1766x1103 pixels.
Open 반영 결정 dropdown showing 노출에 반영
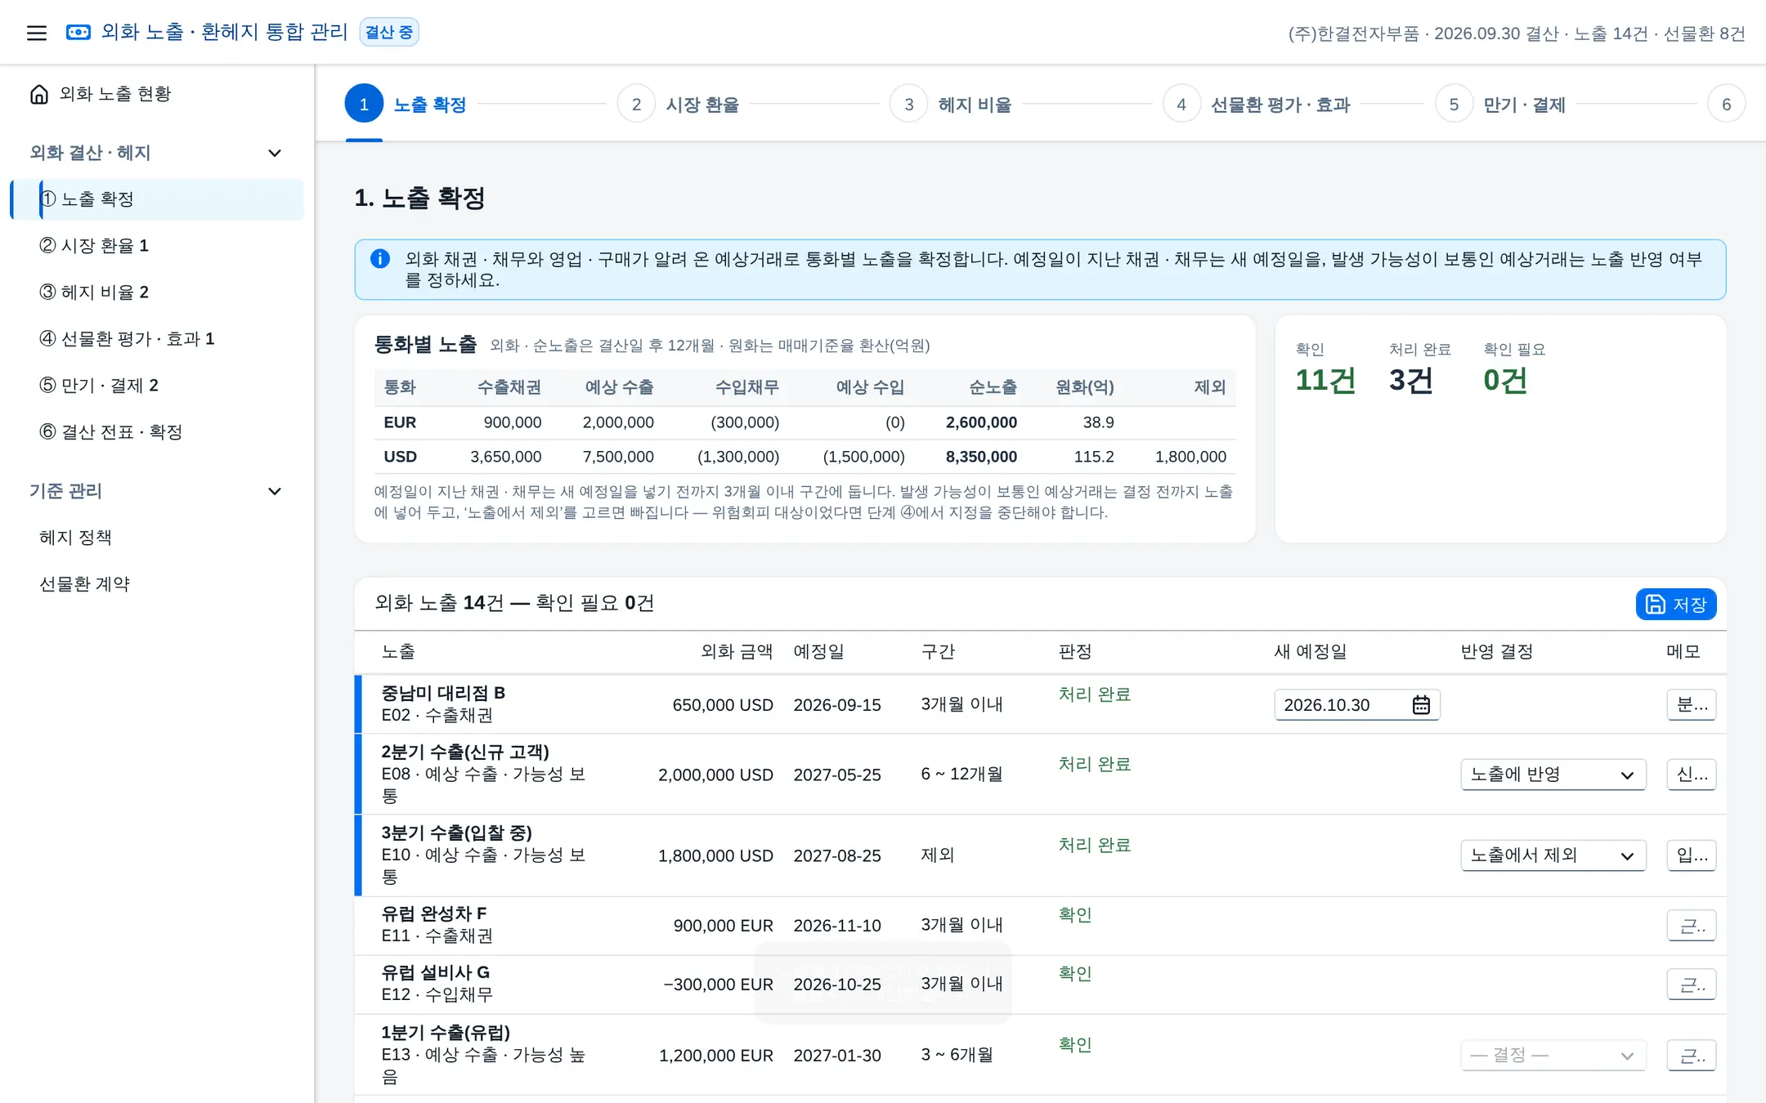click(x=1553, y=775)
